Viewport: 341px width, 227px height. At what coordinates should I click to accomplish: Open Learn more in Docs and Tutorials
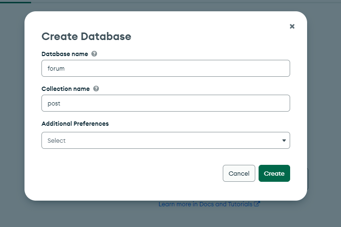pyautogui.click(x=205, y=204)
